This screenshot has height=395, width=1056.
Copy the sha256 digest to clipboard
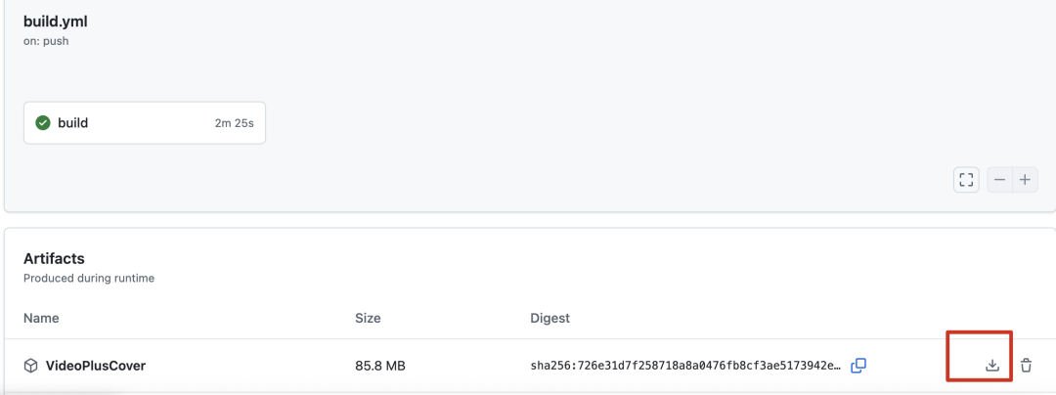858,366
